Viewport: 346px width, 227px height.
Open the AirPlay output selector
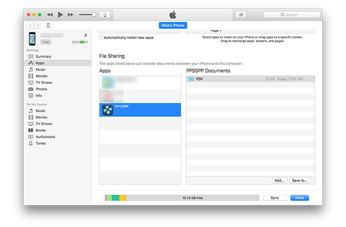(104, 14)
